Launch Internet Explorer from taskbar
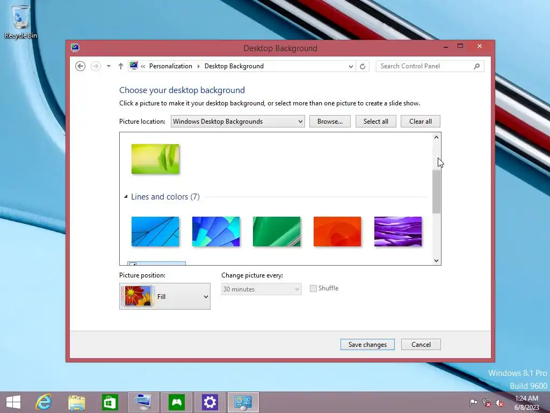 pos(44,402)
